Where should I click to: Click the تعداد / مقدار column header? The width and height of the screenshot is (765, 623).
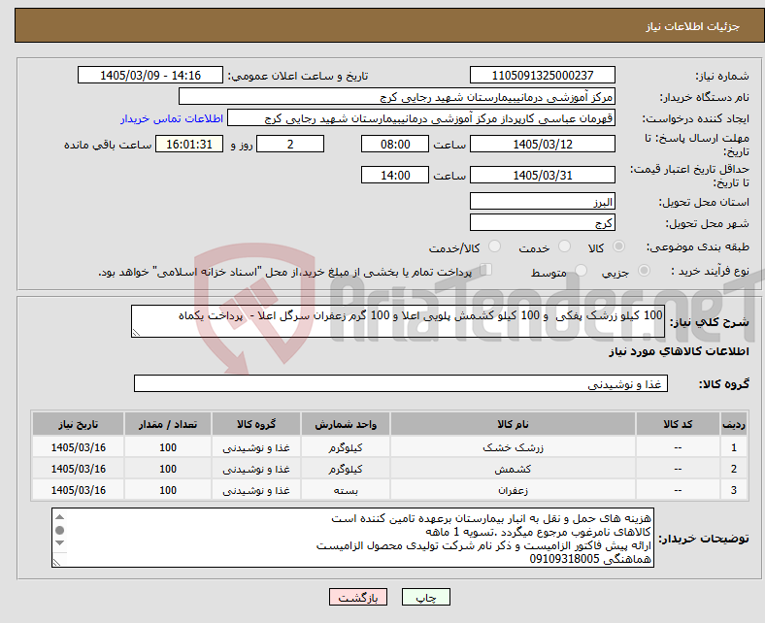[168, 424]
